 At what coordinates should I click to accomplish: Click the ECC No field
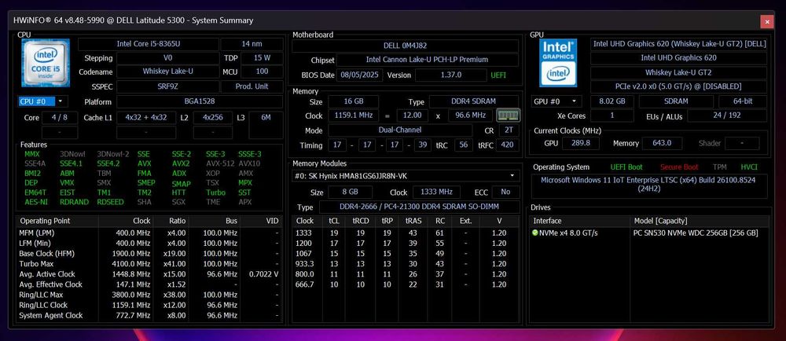click(x=505, y=192)
